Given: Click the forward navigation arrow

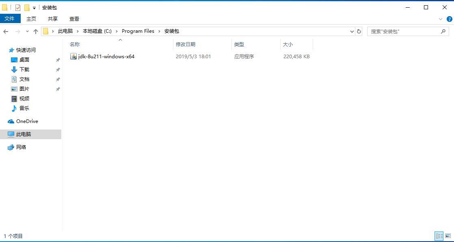Looking at the screenshot, I should [17, 32].
